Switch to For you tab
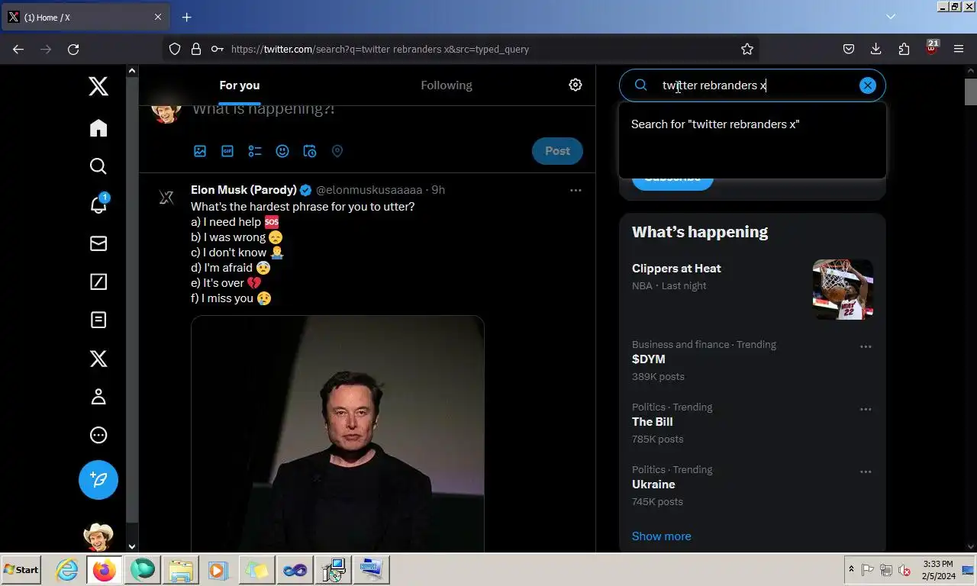The height and width of the screenshot is (586, 977). click(x=240, y=85)
